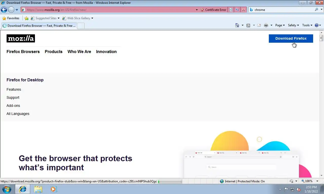Click the Compatibility View icon

(231, 10)
